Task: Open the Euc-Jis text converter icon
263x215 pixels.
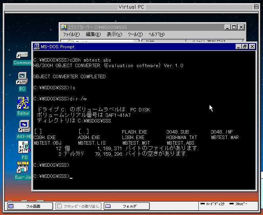Action: 23,167
